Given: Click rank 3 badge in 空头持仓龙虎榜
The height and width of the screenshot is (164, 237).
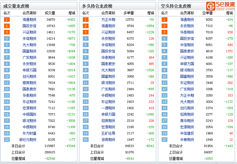Looking at the screenshot, I should tap(164, 32).
